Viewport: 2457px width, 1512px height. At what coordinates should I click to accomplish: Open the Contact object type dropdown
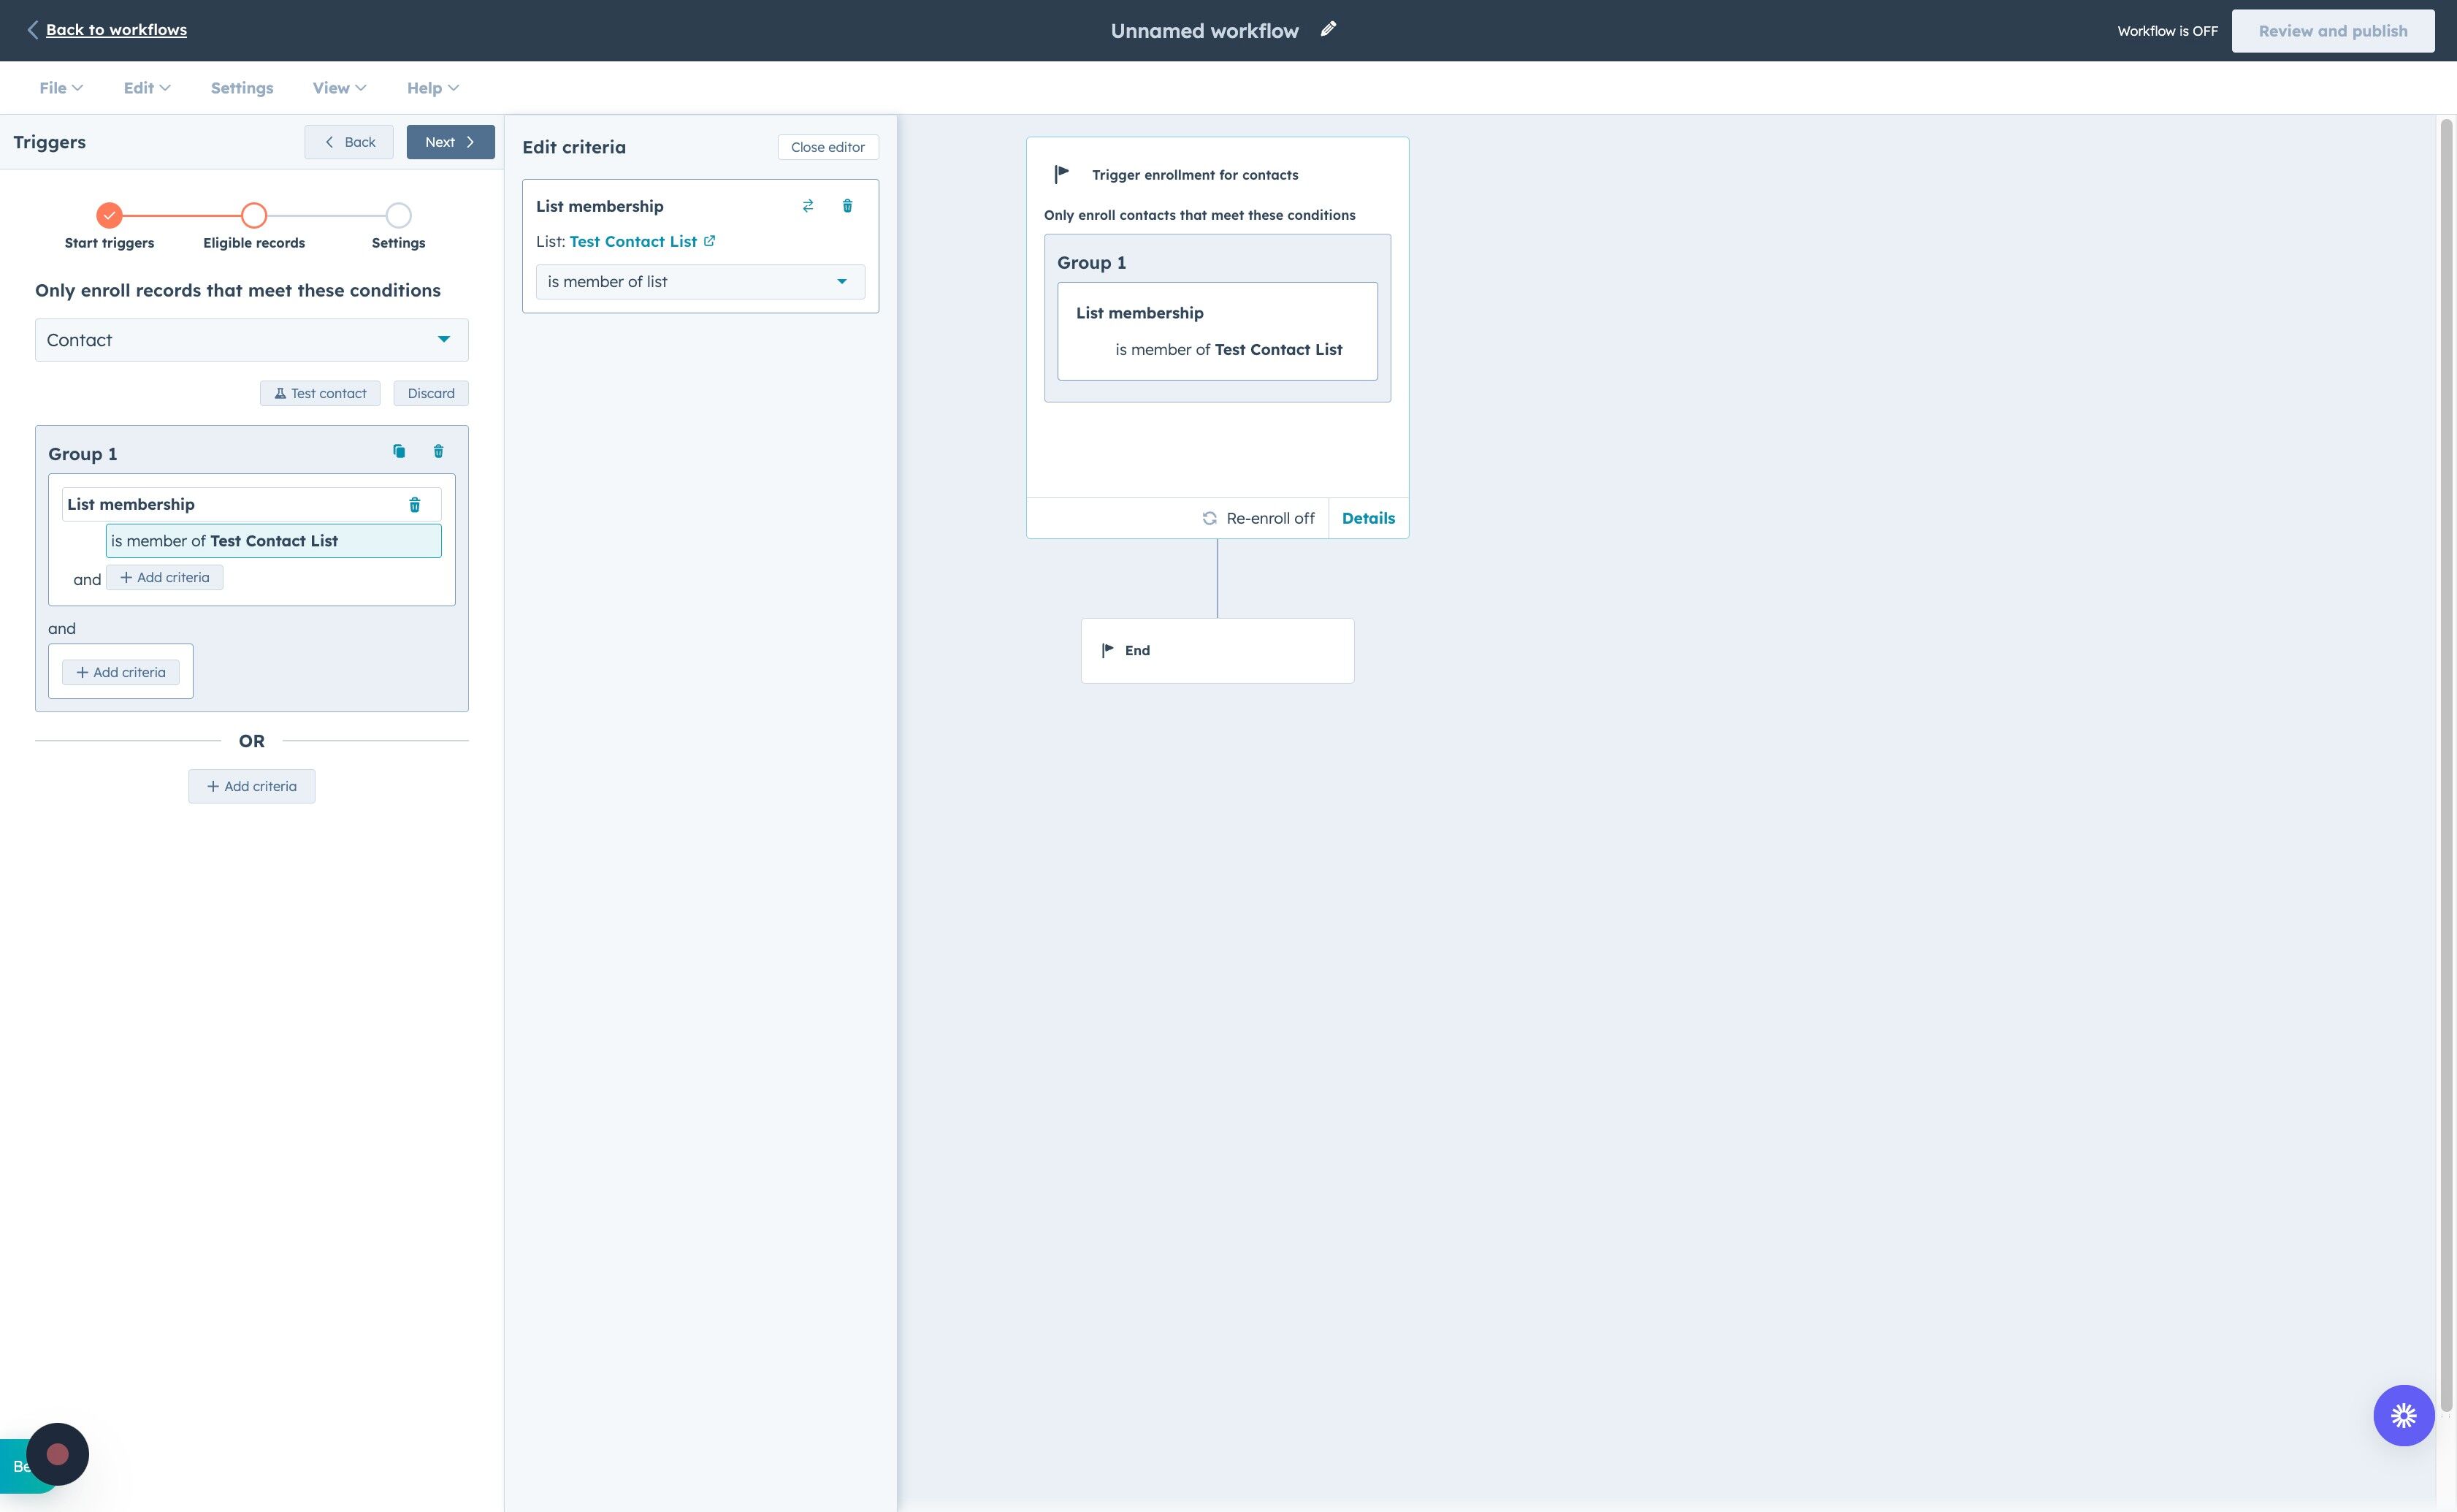[251, 340]
